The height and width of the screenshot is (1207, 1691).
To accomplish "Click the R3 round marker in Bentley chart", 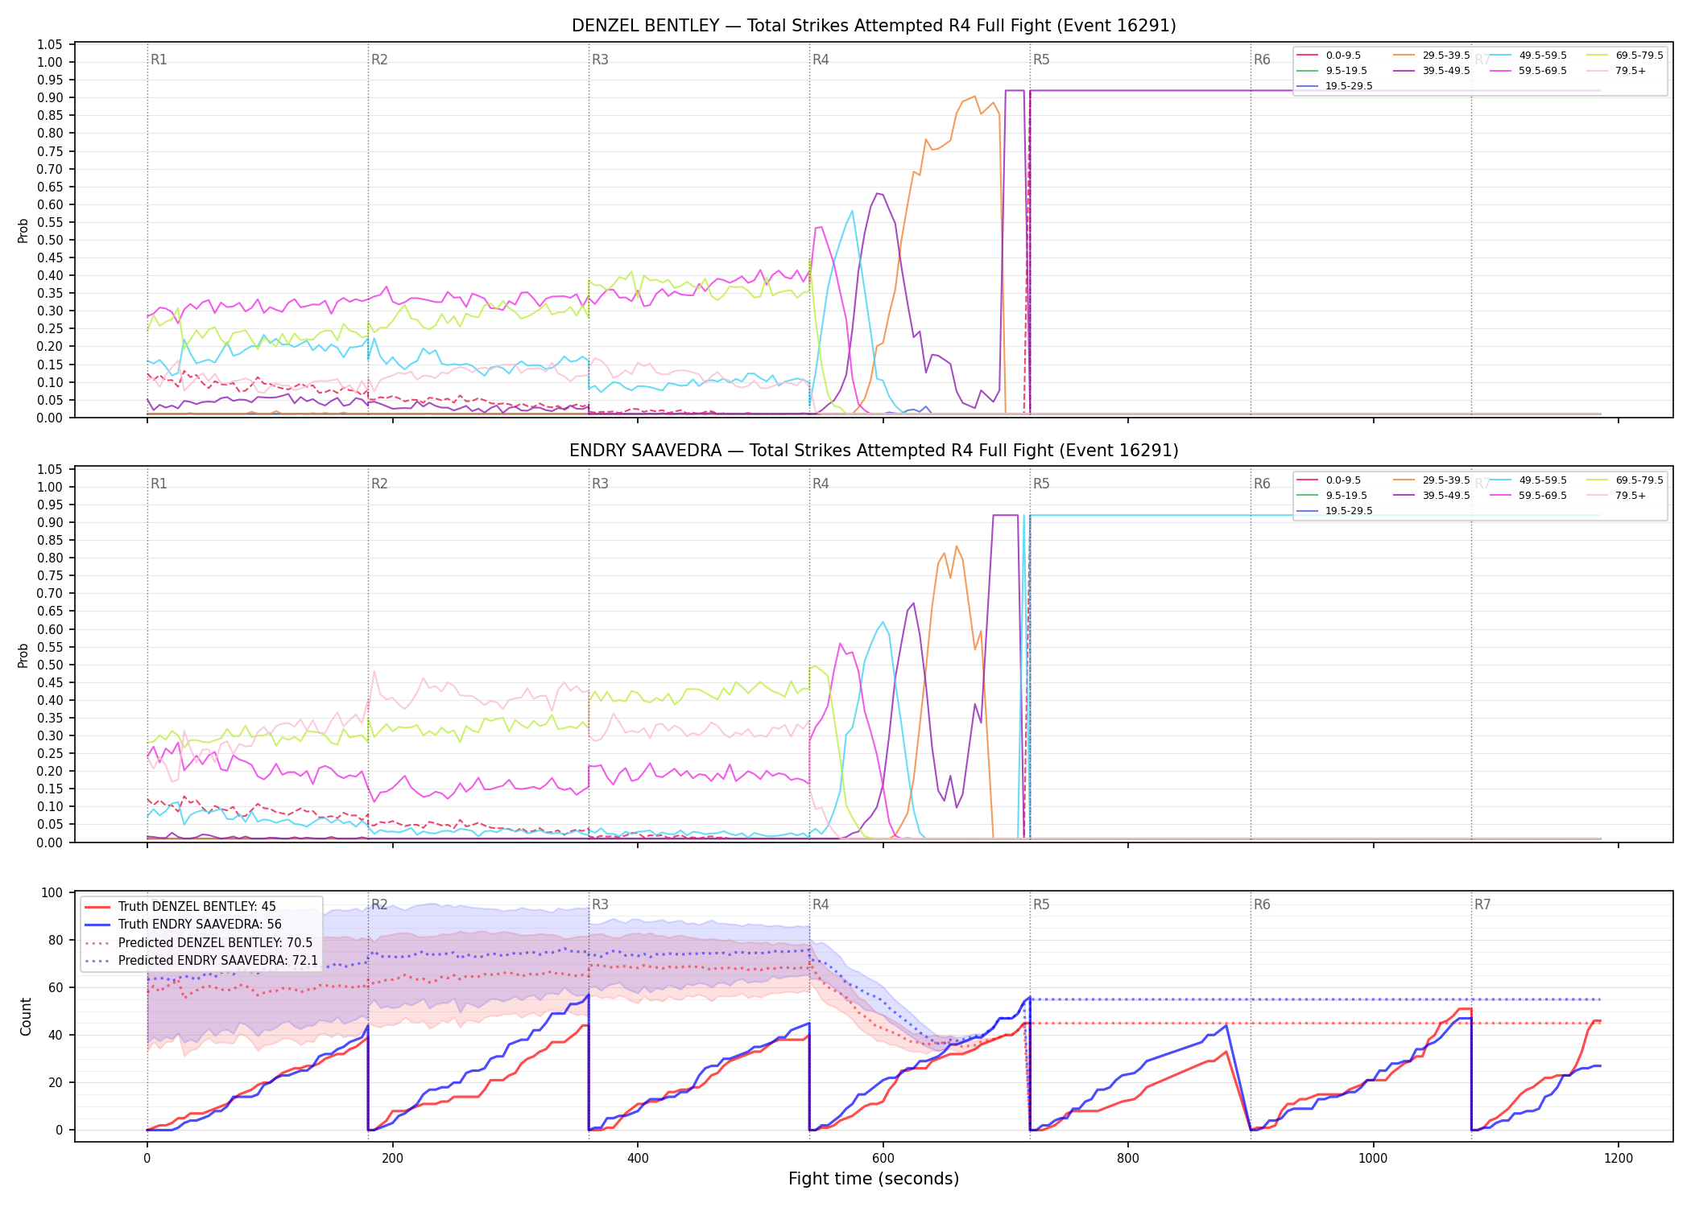I will pos(600,60).
